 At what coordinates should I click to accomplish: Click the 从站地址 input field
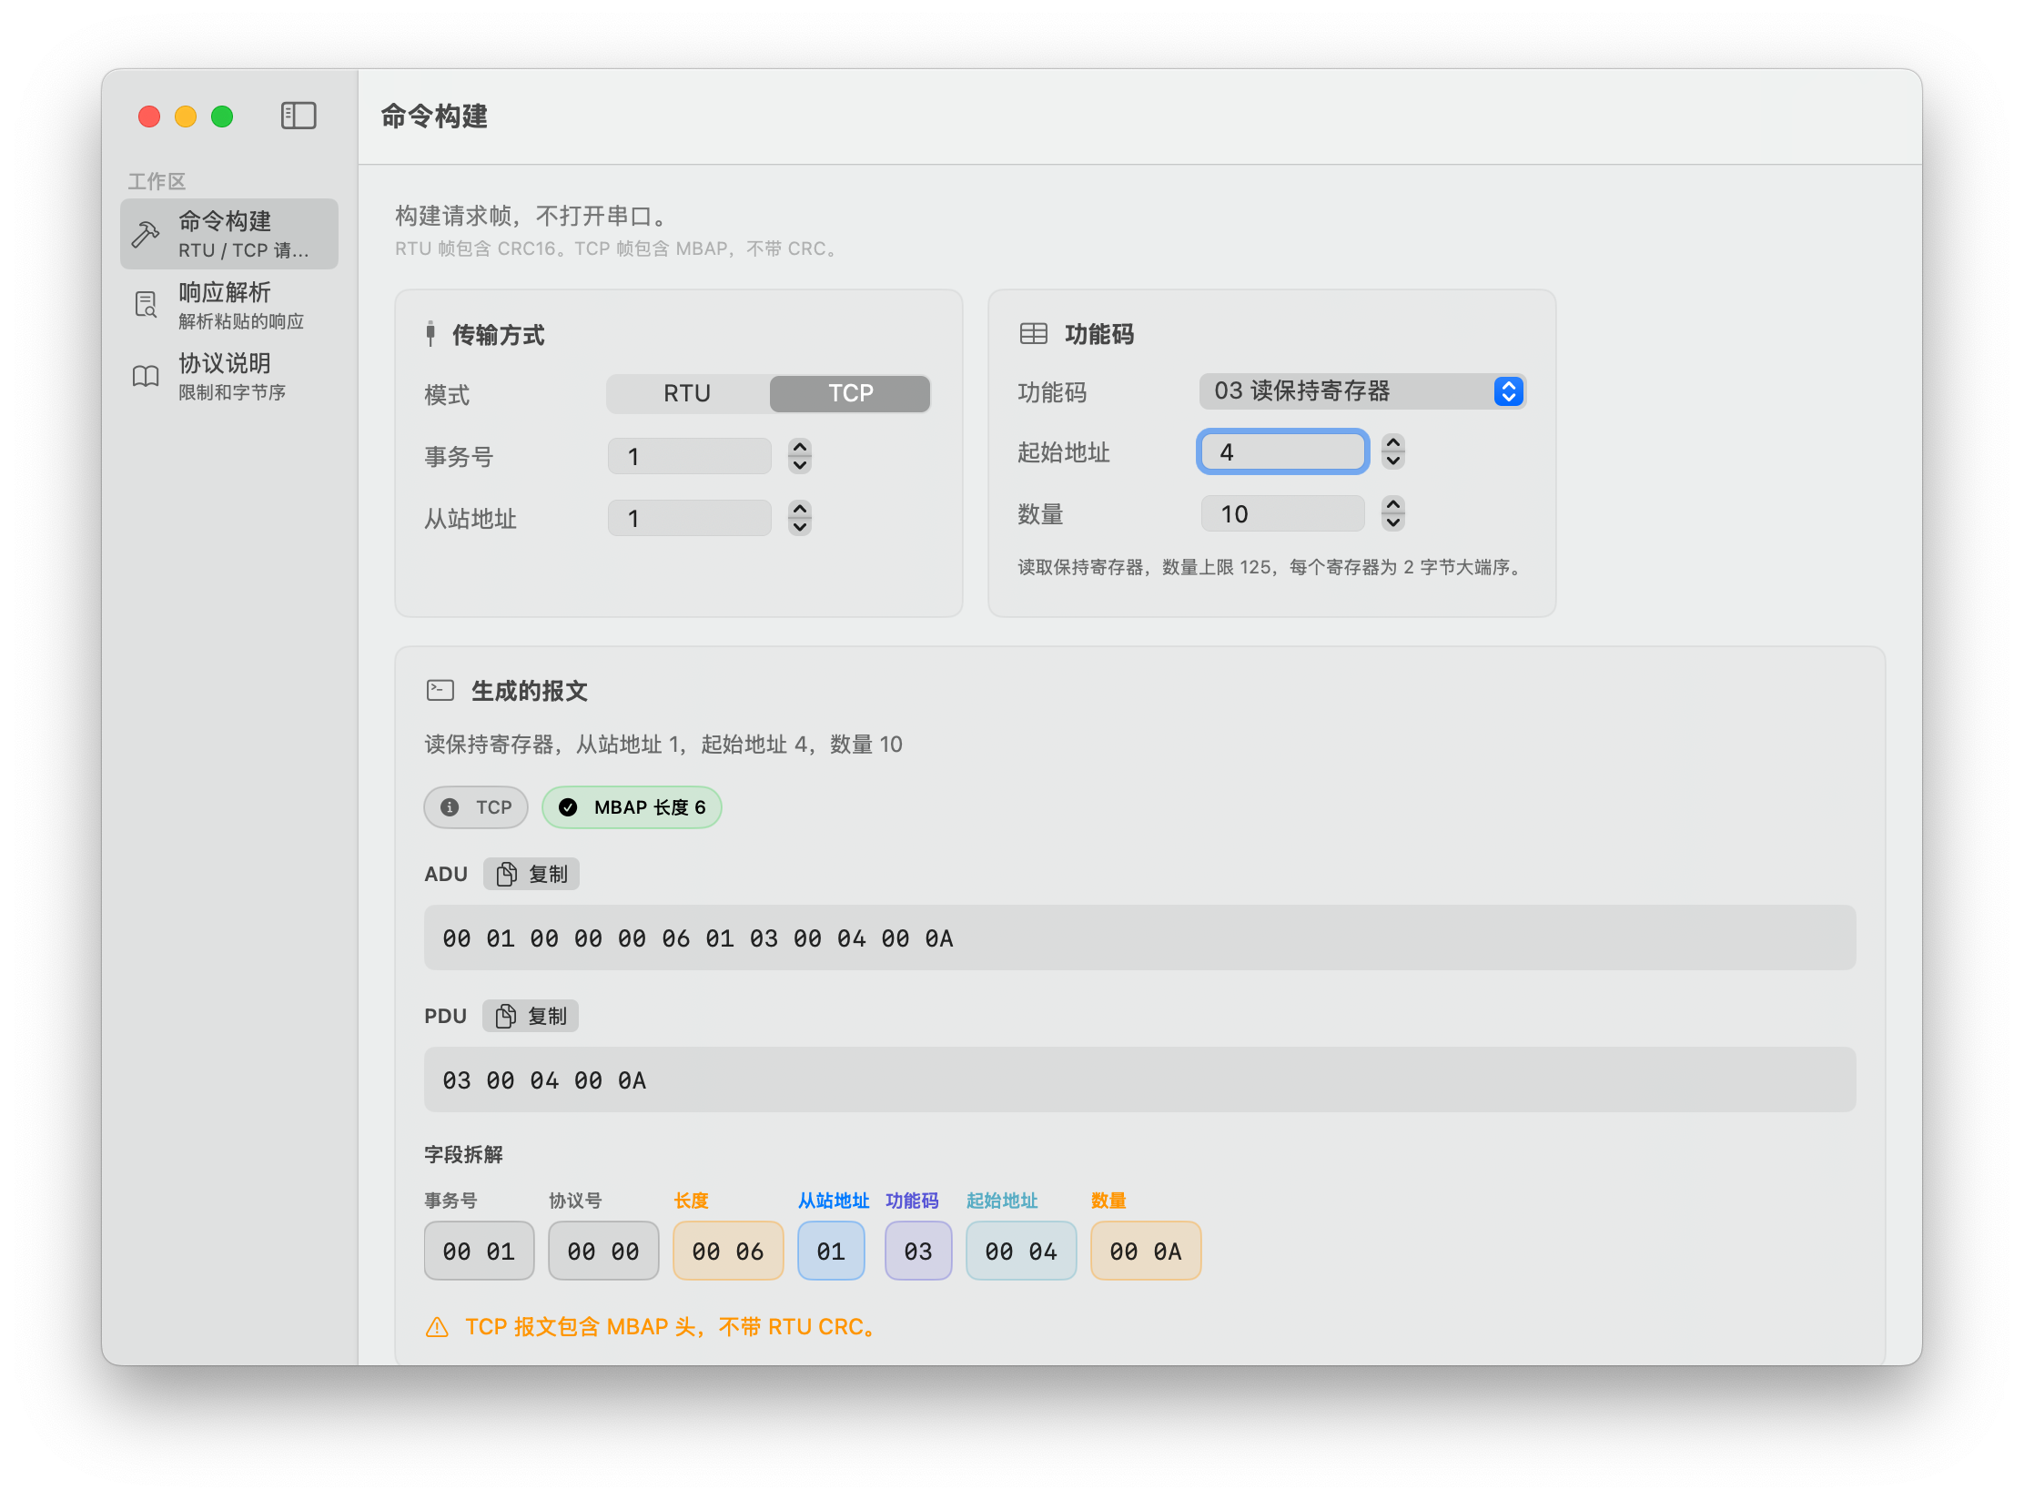click(x=690, y=518)
